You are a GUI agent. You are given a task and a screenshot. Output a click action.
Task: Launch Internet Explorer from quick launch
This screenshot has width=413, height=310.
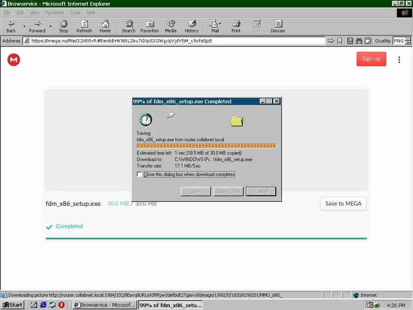(43, 305)
